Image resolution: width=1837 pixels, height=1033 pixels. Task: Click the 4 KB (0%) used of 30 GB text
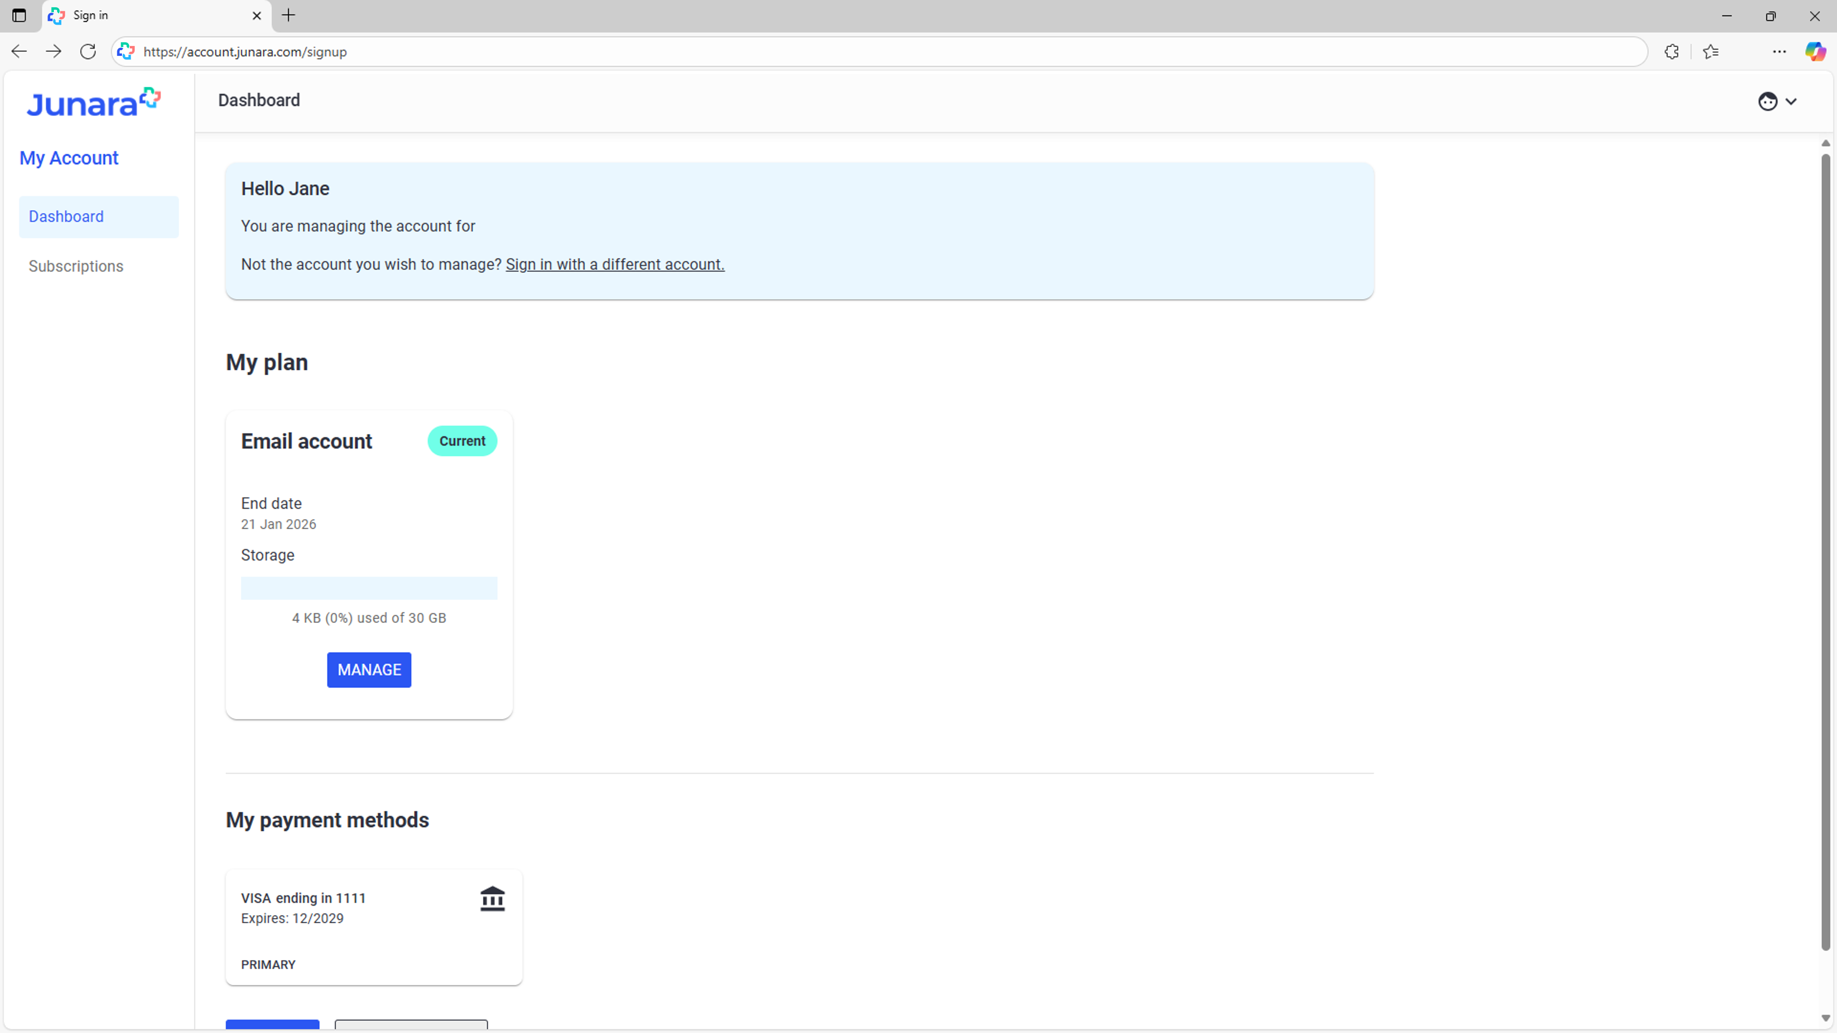369,618
